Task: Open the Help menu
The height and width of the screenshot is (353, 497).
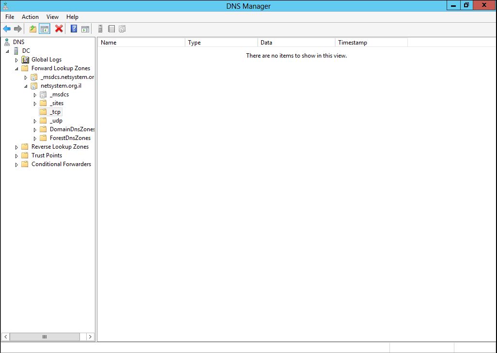Action: pyautogui.click(x=72, y=17)
